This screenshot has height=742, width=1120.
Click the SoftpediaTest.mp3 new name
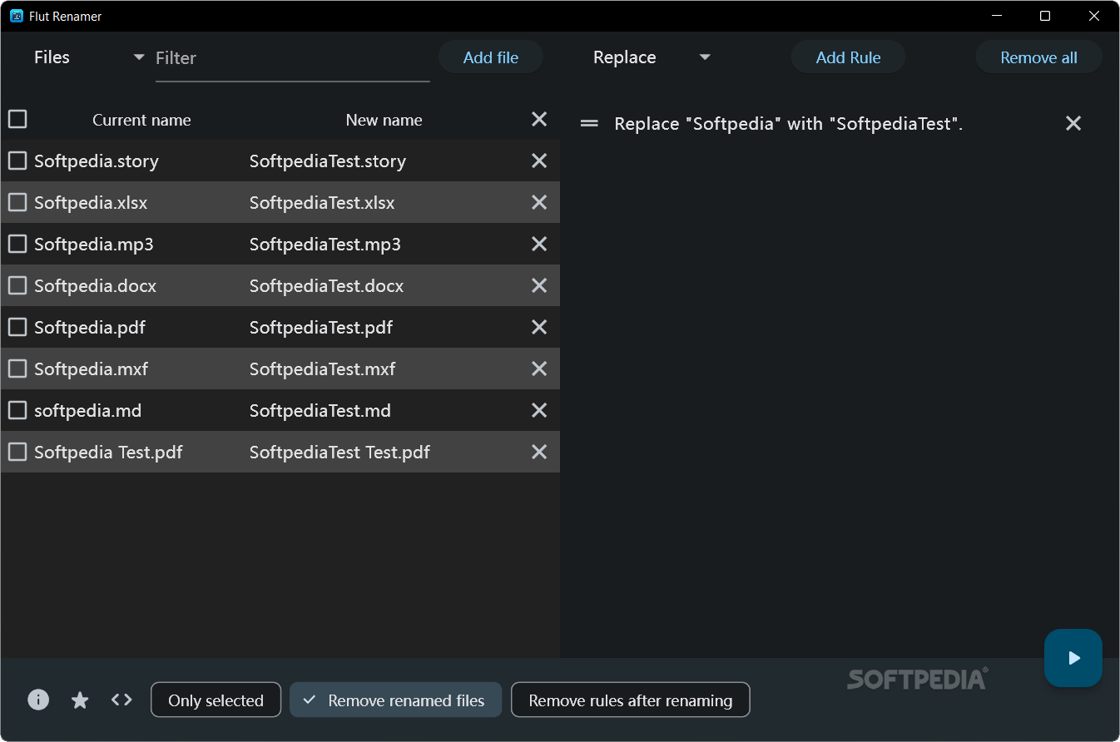point(325,245)
